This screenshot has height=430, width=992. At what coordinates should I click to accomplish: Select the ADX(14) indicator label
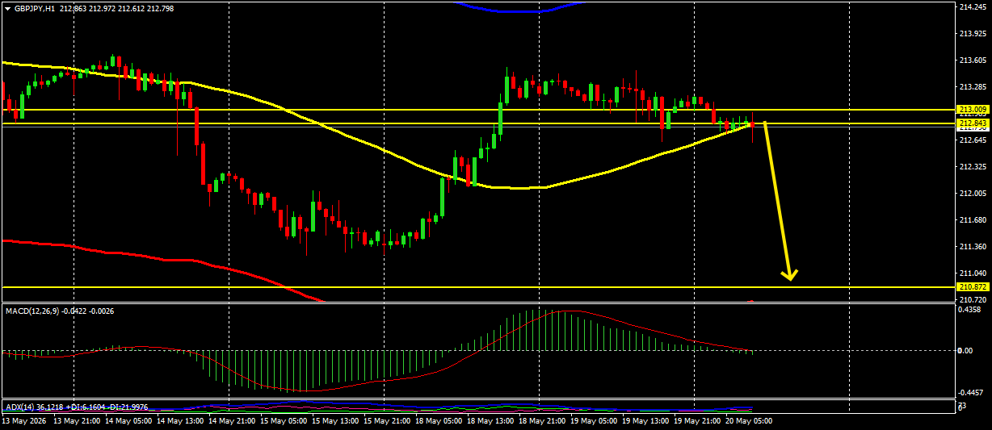pos(19,407)
